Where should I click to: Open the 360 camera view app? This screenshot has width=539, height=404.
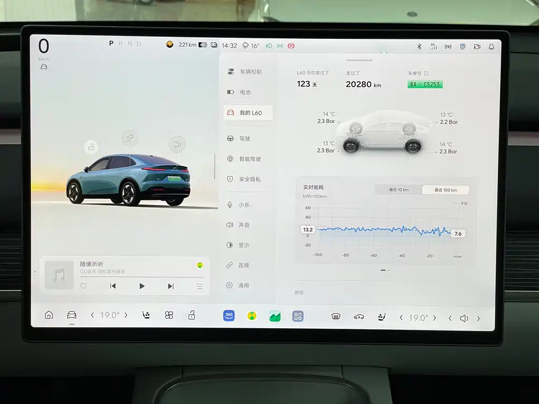tap(229, 316)
